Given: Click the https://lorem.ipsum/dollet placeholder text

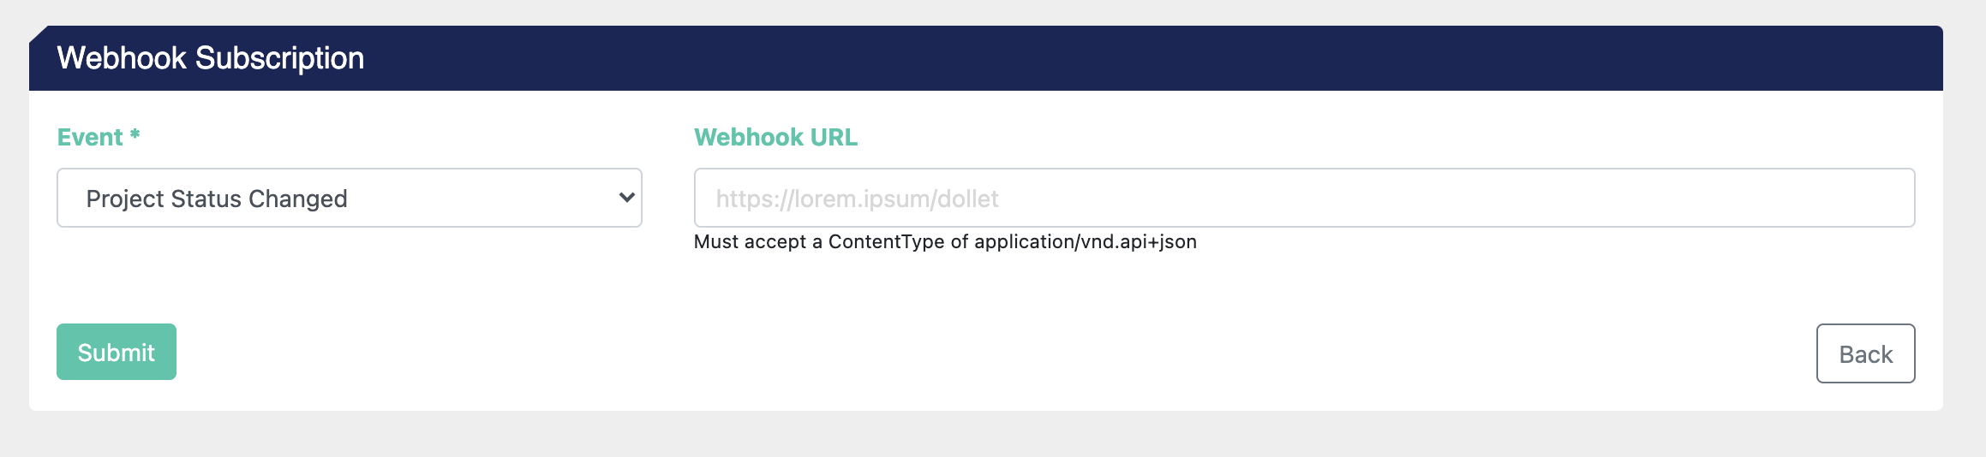Looking at the screenshot, I should click(857, 199).
